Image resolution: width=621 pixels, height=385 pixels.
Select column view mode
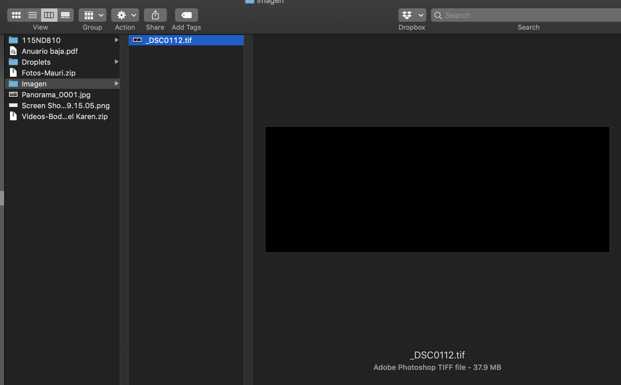click(49, 15)
